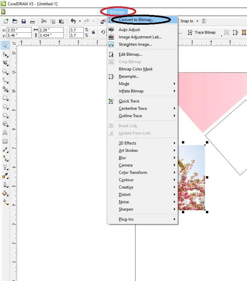Click the object width field
Image resolution: width=247 pixels, height=281 pixels.
(x=51, y=30)
